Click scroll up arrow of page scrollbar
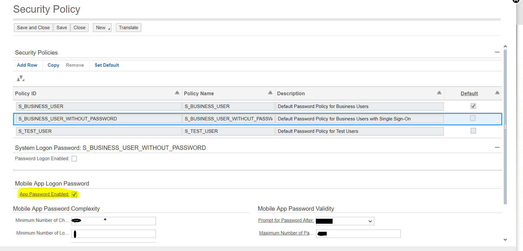Screen dimensions: 523x251 click(505, 47)
